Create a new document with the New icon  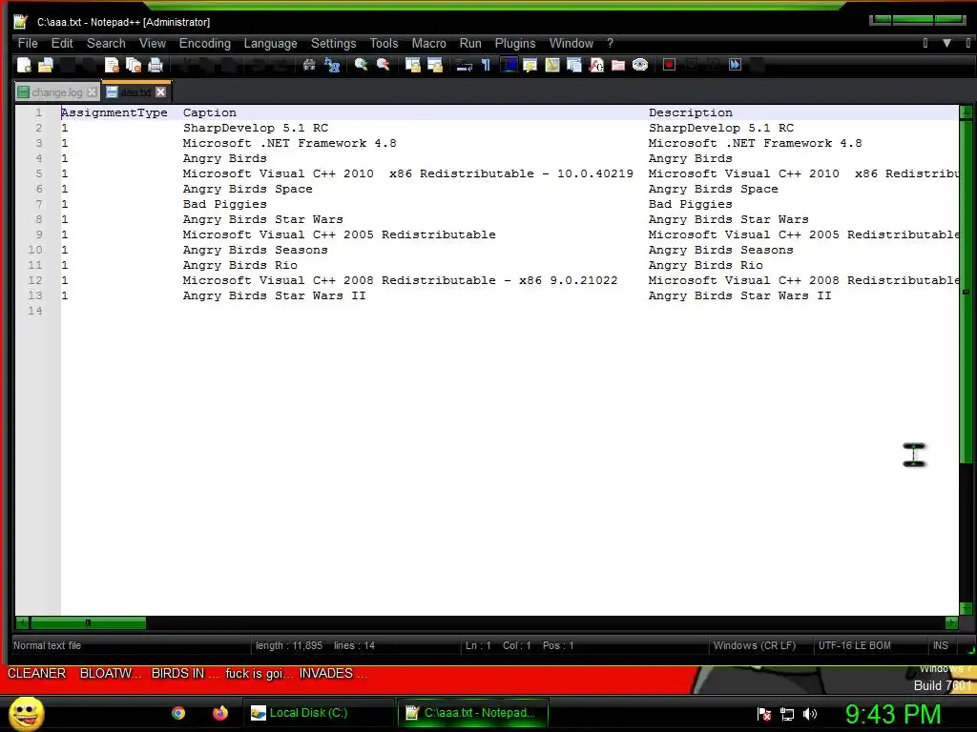click(24, 65)
